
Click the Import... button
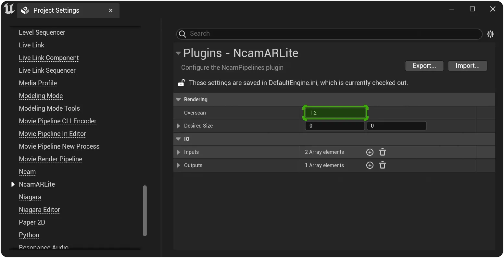coord(468,66)
